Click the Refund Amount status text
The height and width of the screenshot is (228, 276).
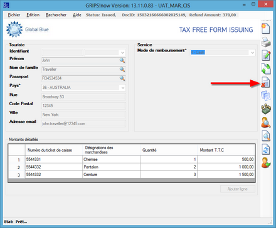[x=213, y=15]
